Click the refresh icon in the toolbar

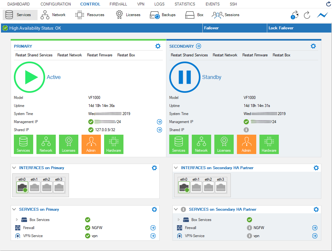pyautogui.click(x=307, y=15)
